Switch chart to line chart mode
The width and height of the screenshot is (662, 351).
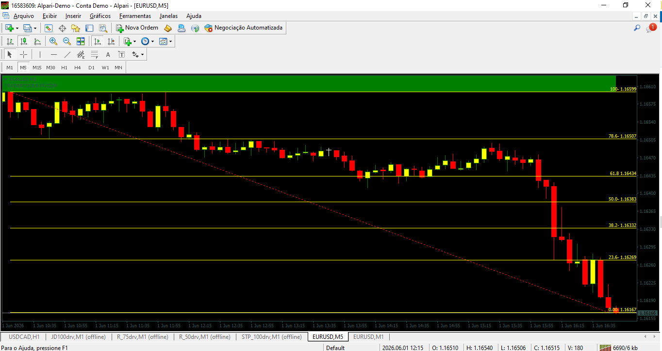coord(37,41)
